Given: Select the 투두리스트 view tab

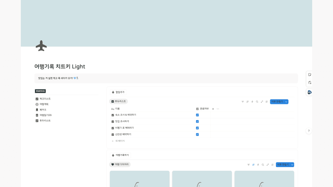Looking at the screenshot, I should click(x=119, y=101).
